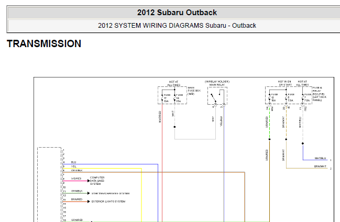340x222 pixels.
Task: Click the vertical WHT/RED wire label below fuse 17
Action: tap(160, 117)
